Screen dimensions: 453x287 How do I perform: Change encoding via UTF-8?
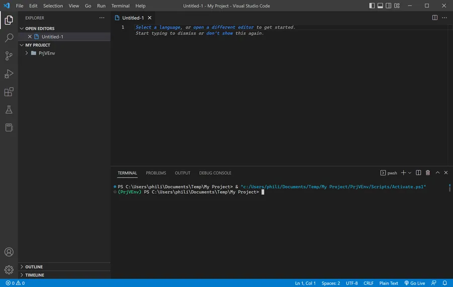tap(352, 283)
